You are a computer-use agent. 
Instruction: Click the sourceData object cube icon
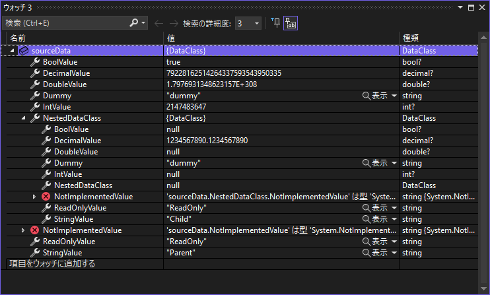pyautogui.click(x=24, y=51)
